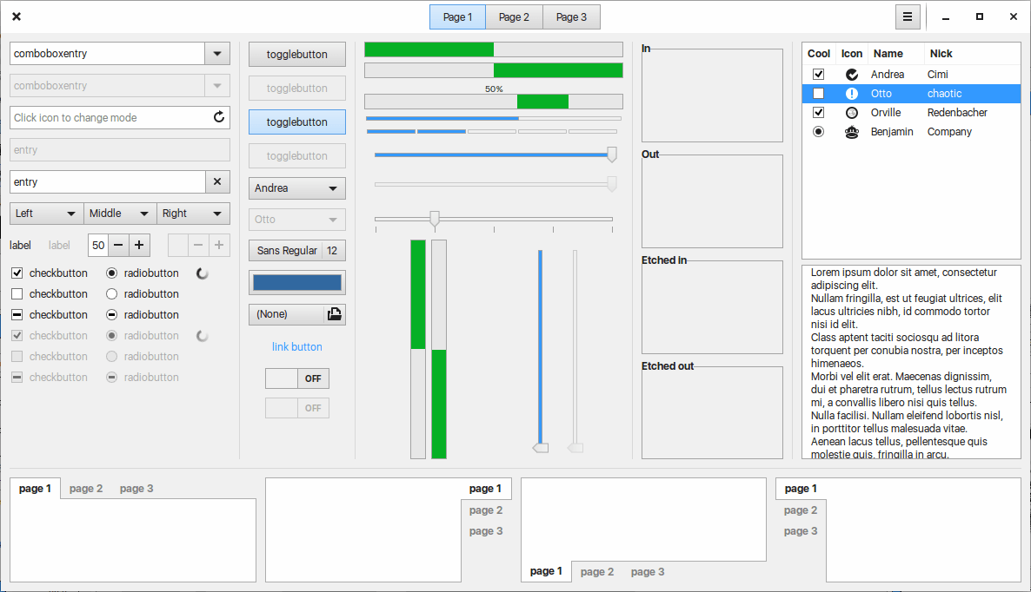This screenshot has width=1031, height=592.
Task: Open page 2 tab in the bottom-tabs notebook
Action: [597, 572]
